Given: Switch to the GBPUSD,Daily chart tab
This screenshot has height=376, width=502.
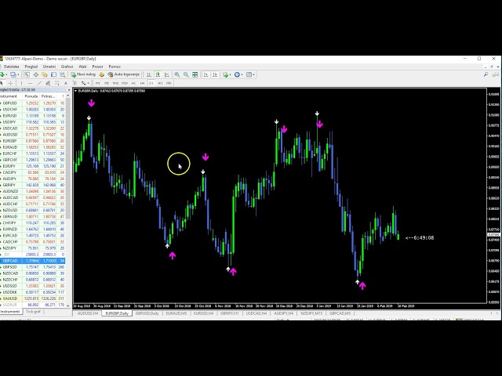Looking at the screenshot, I should (147, 313).
